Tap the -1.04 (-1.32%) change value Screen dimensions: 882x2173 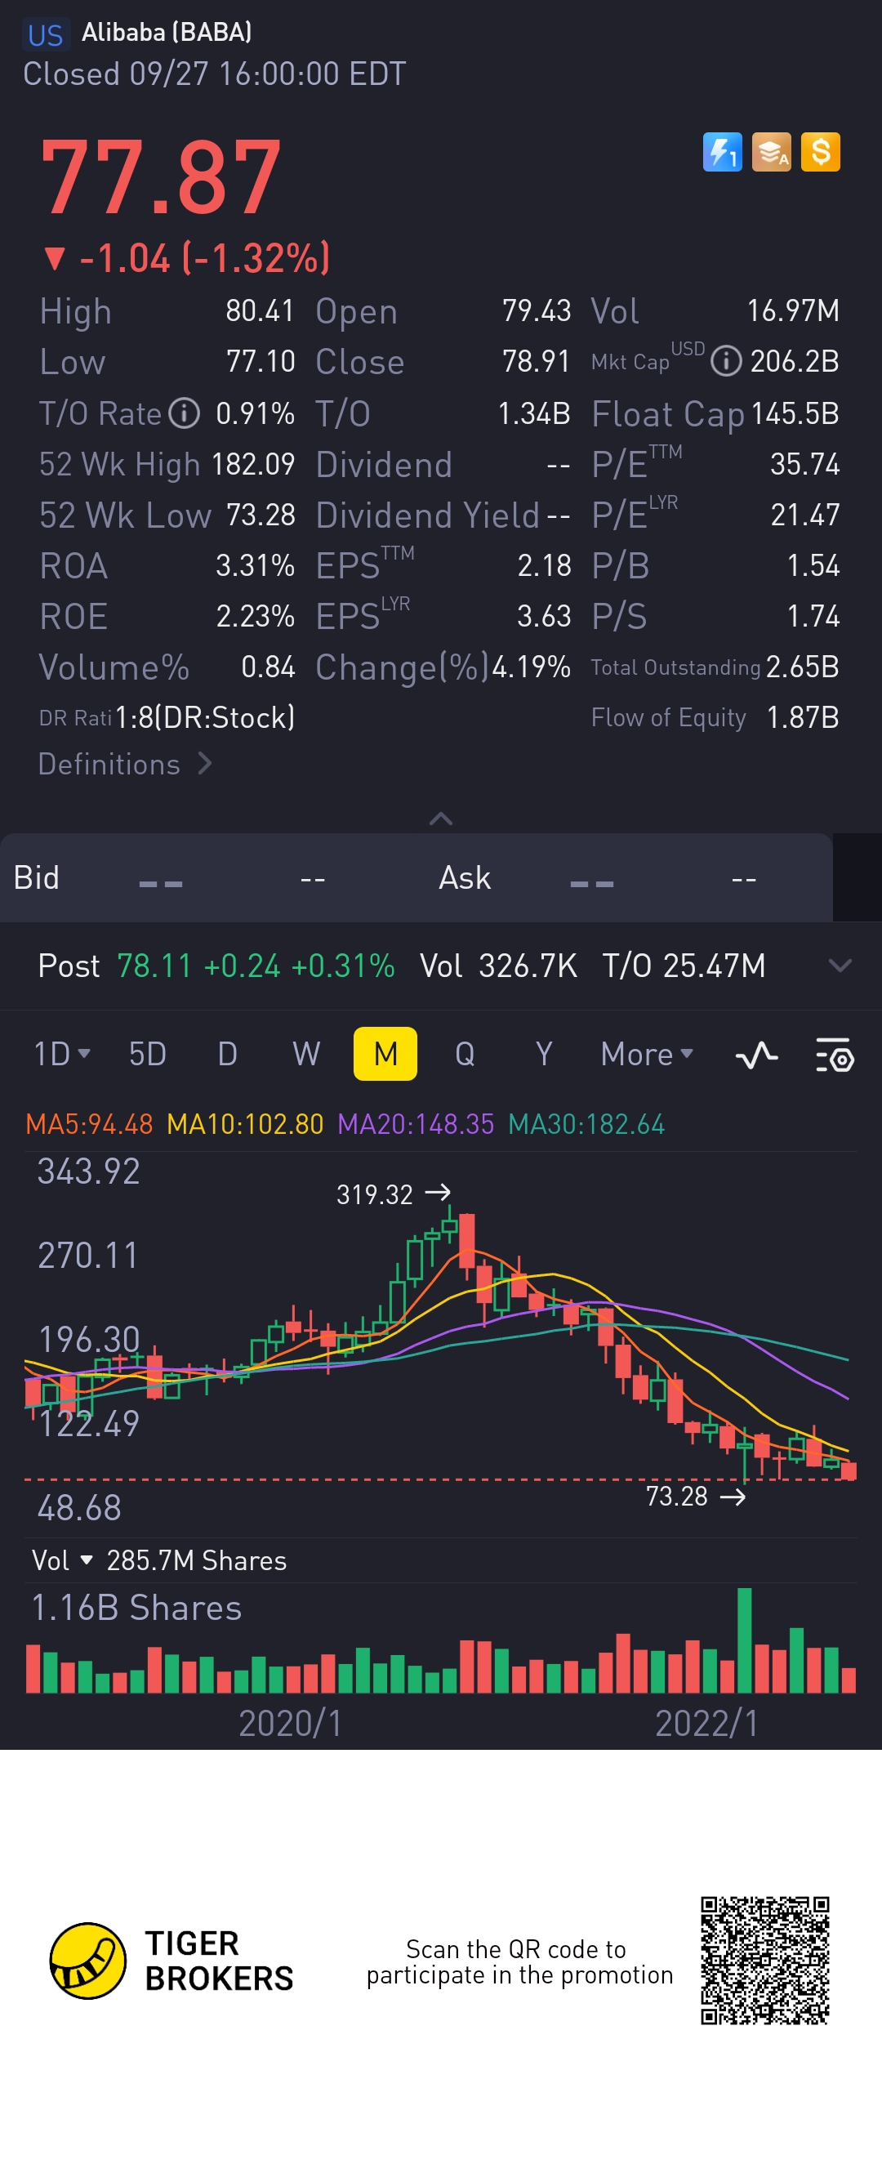coord(187,257)
